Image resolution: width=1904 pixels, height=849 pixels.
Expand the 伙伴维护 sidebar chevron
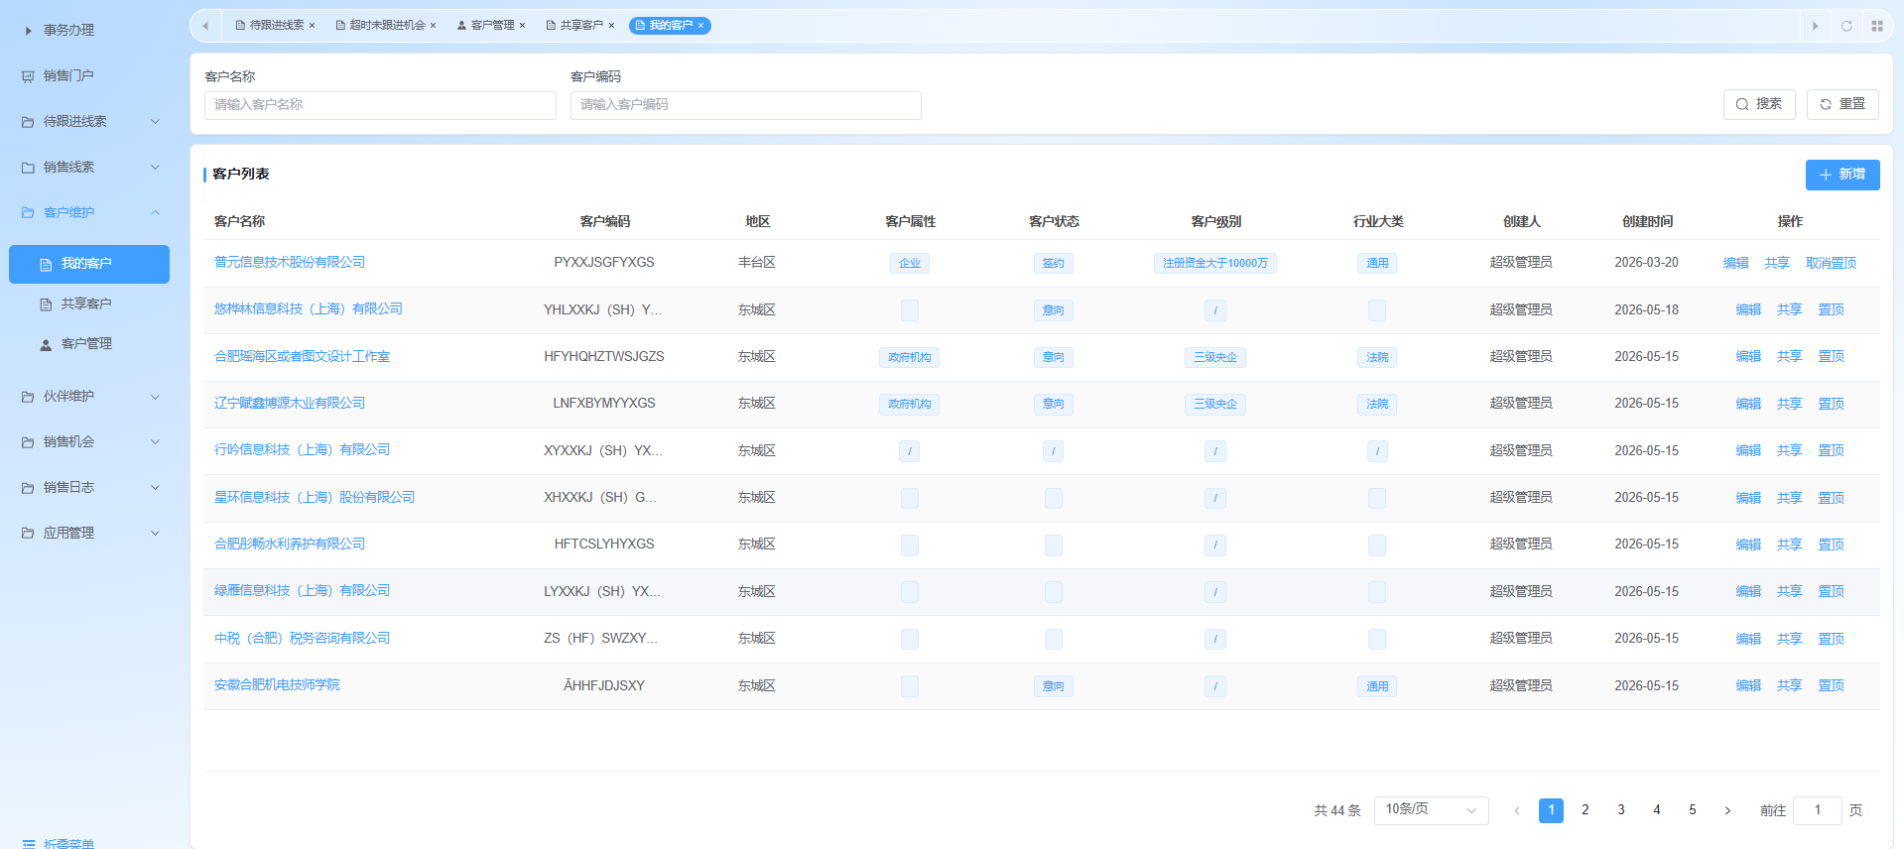click(155, 397)
